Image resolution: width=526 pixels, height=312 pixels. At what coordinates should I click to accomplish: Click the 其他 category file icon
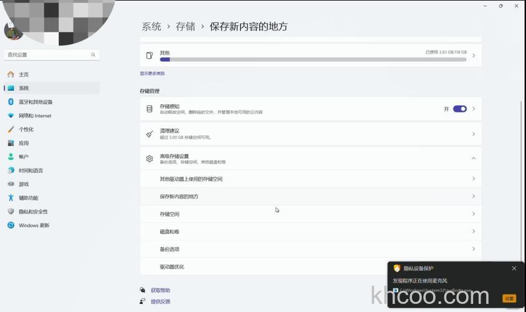click(x=150, y=56)
